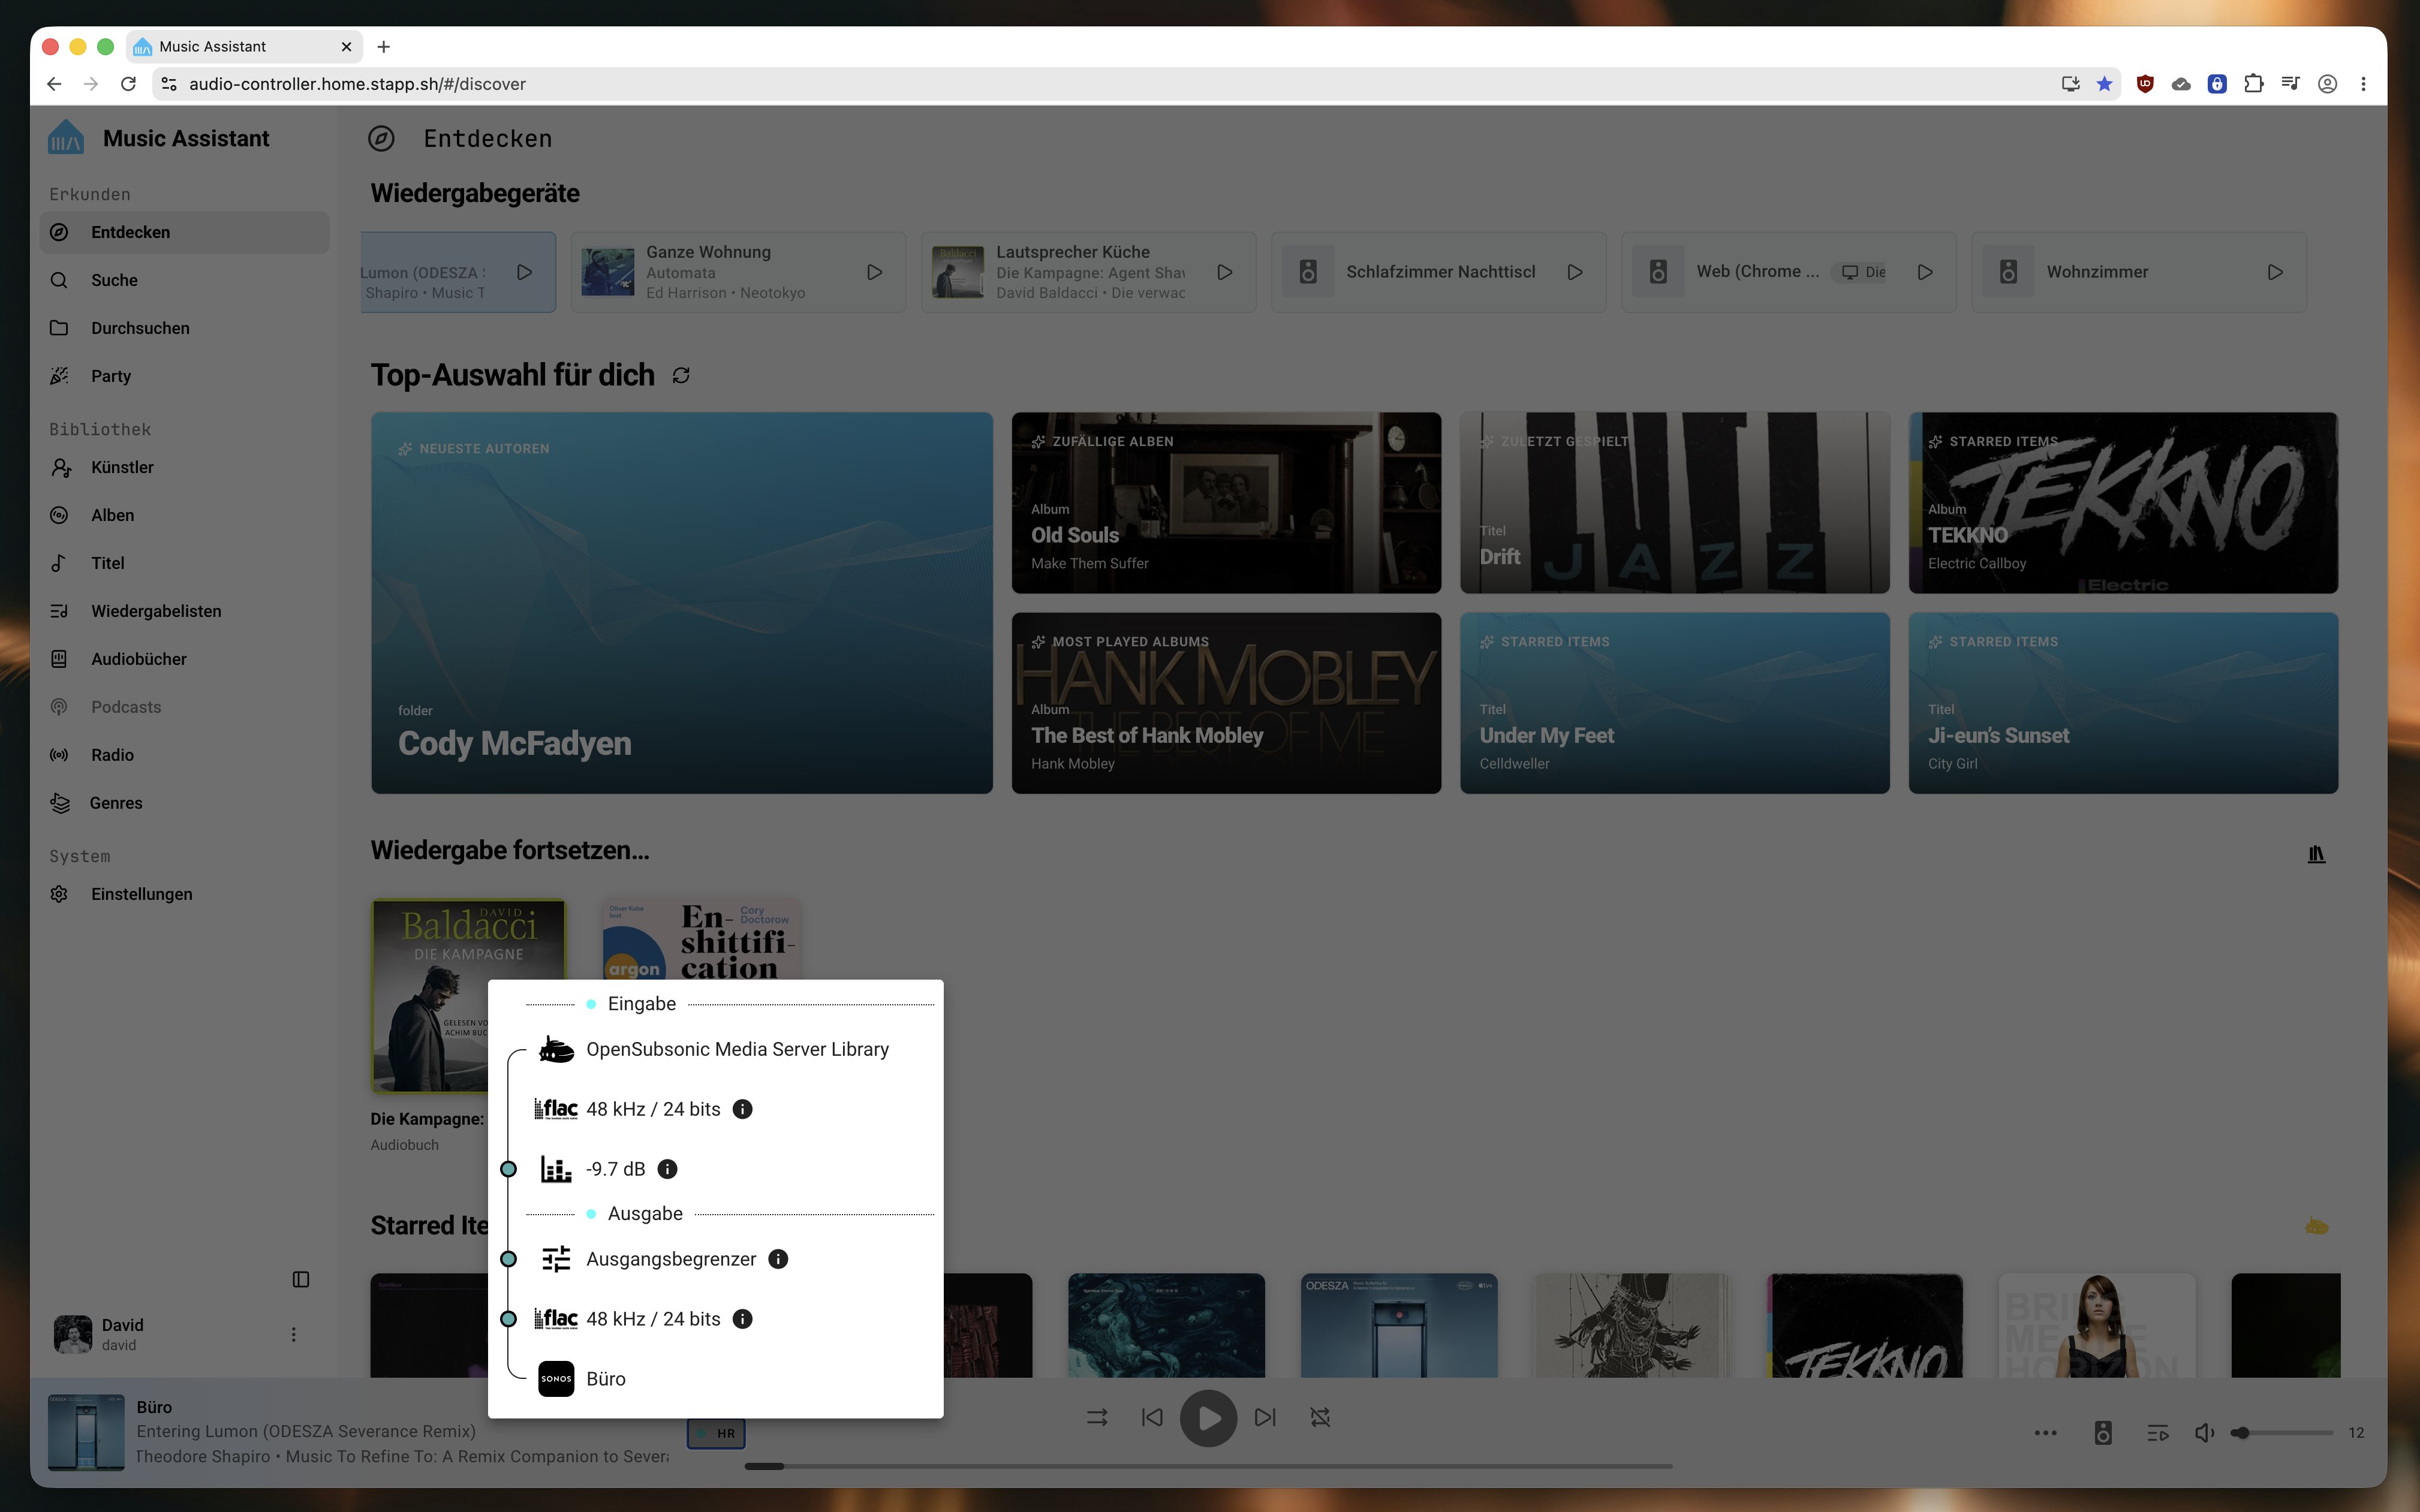Open Audiobücher in the library

click(x=184, y=659)
